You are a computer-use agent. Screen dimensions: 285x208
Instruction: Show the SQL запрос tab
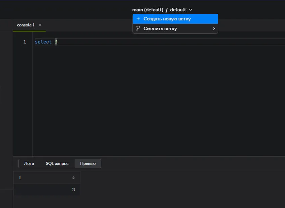pos(57,164)
